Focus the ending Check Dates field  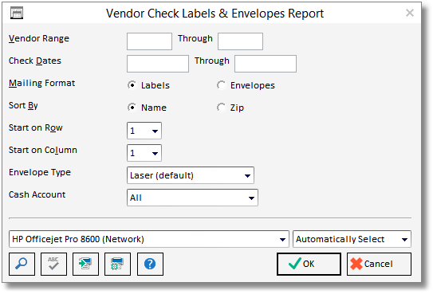click(266, 64)
